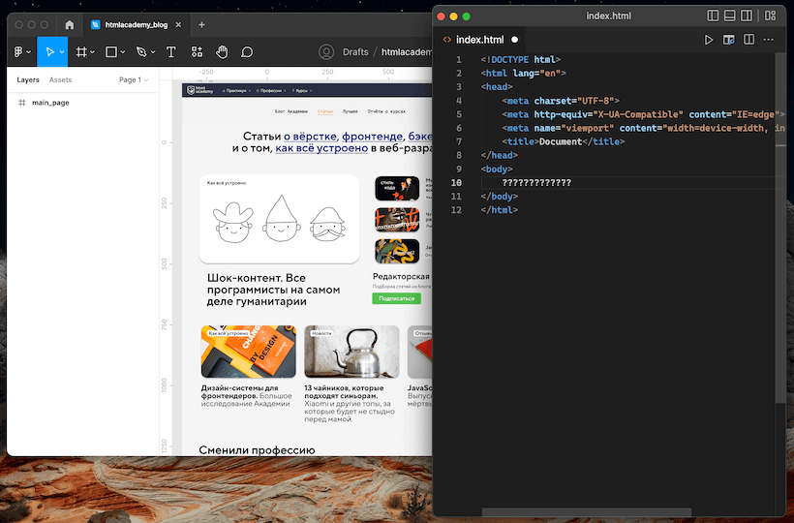This screenshot has width=794, height=523.
Task: Select the index.html editor tab
Action: coord(478,40)
